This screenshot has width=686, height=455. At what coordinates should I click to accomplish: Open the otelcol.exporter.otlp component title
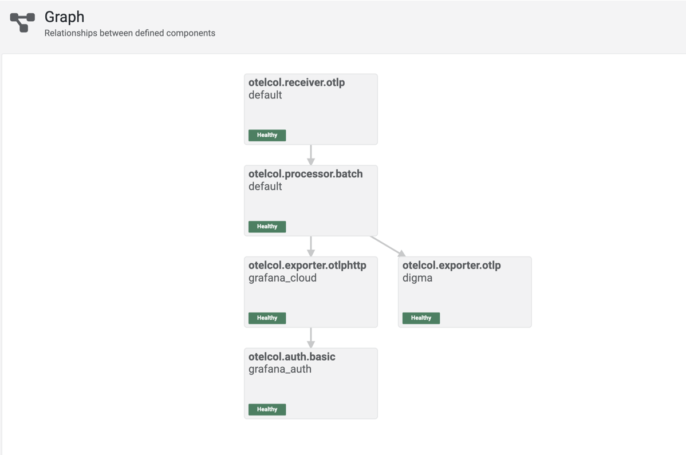point(451,266)
